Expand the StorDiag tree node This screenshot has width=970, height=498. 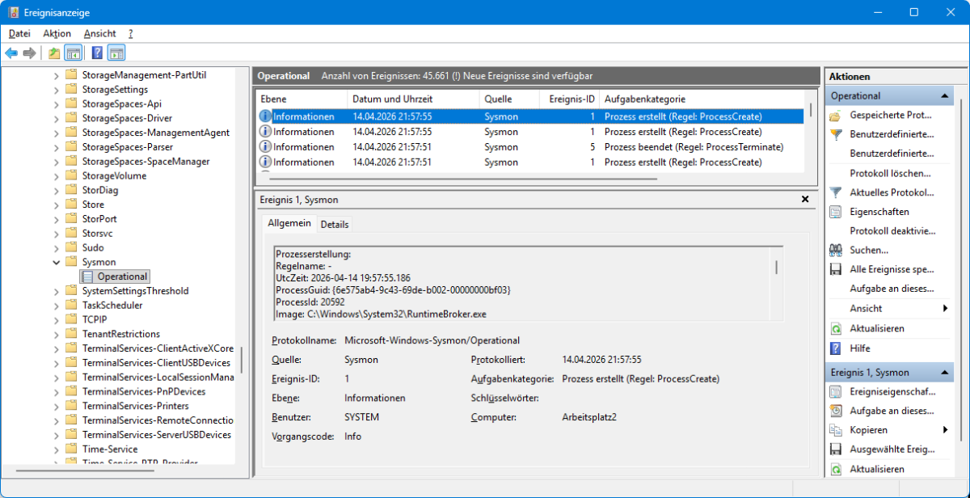pos(57,190)
